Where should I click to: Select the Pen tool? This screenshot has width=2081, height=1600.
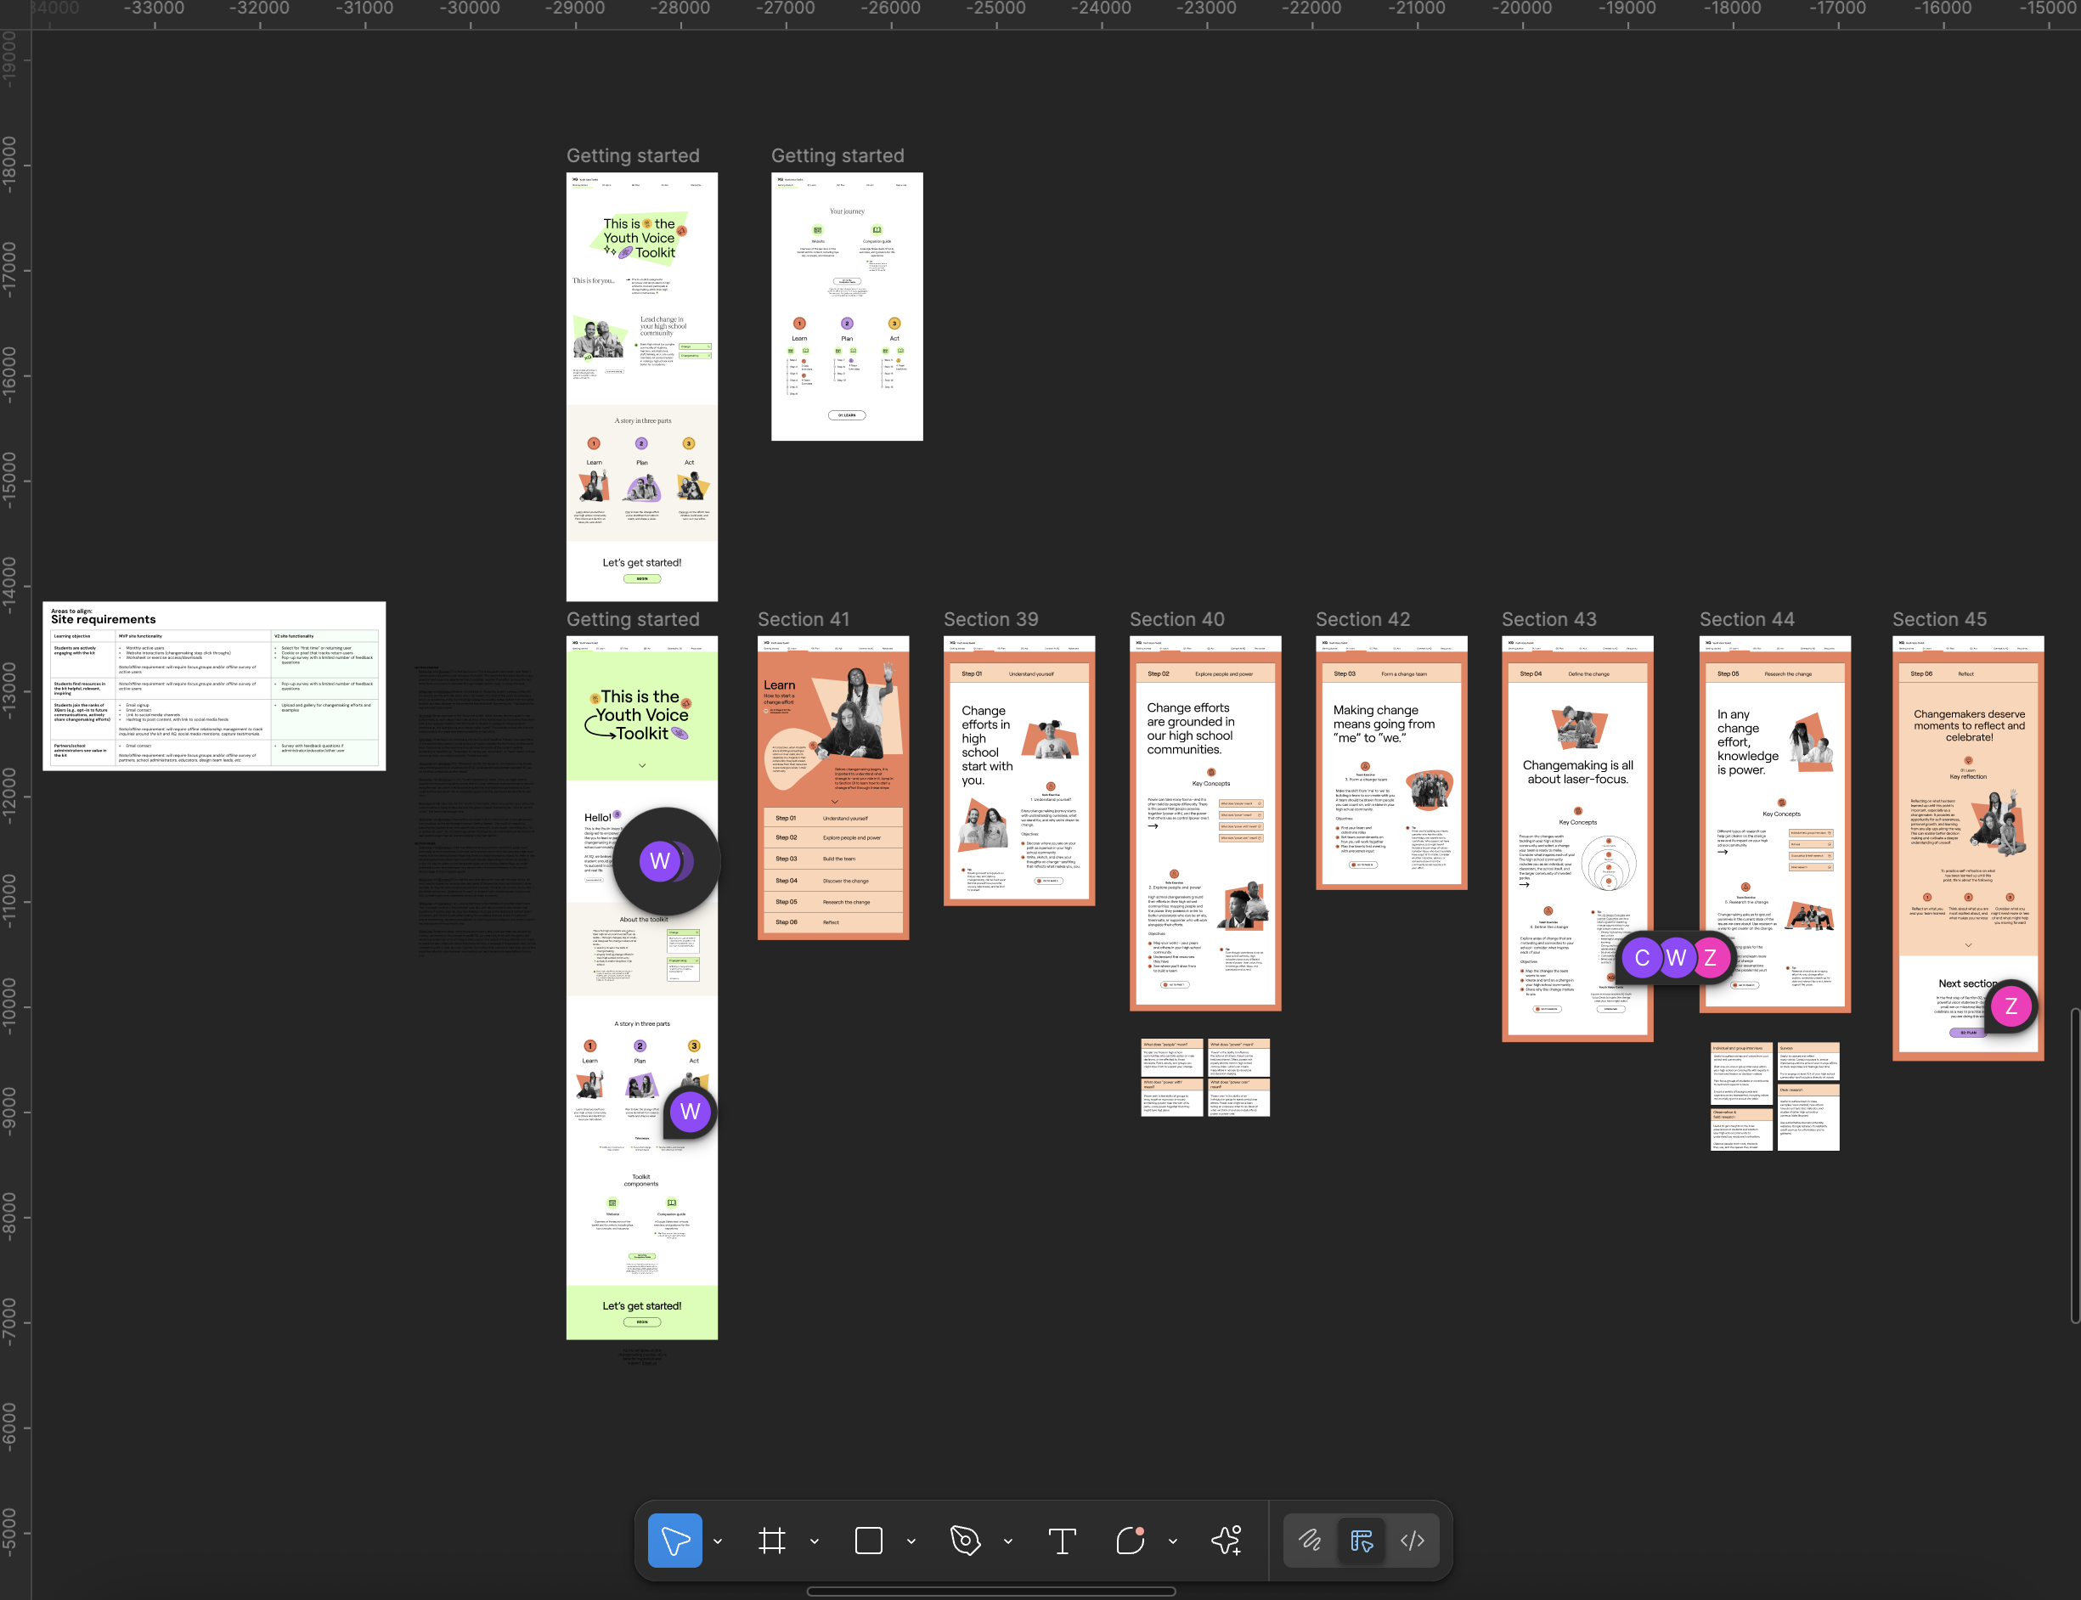click(x=965, y=1540)
